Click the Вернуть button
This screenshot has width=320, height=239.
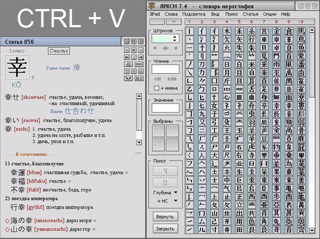pyautogui.click(x=165, y=217)
